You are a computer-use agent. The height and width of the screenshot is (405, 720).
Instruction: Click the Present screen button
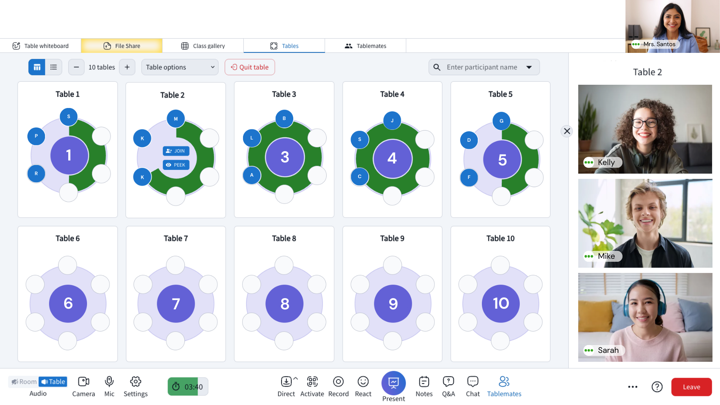(393, 383)
